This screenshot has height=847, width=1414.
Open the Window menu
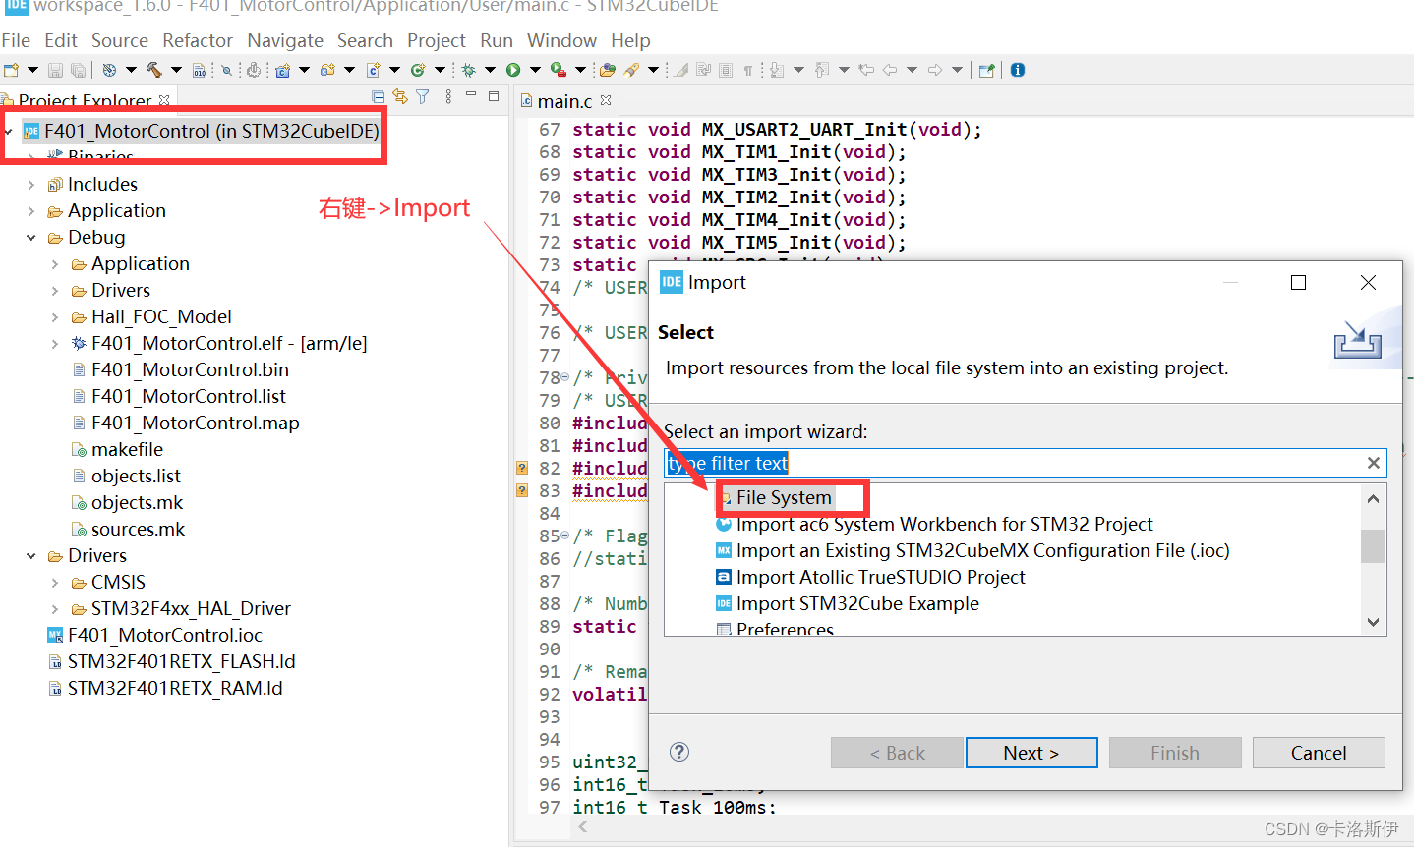click(561, 40)
